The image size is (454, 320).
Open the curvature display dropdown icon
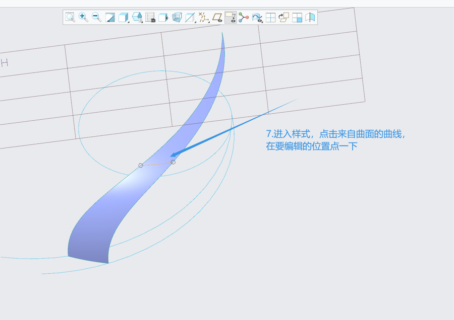[x=257, y=18]
